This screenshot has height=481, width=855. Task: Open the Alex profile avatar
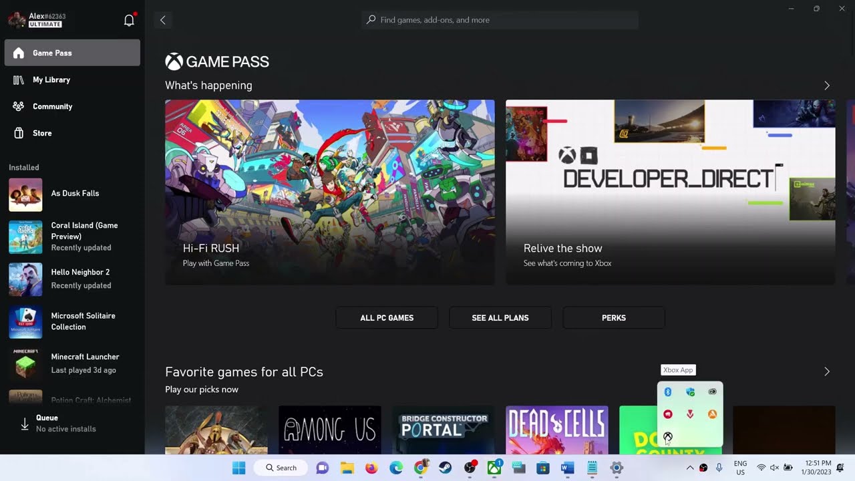pyautogui.click(x=17, y=20)
